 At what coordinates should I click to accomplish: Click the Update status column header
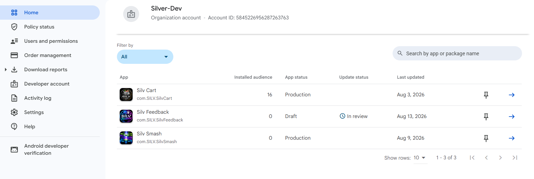pos(354,77)
